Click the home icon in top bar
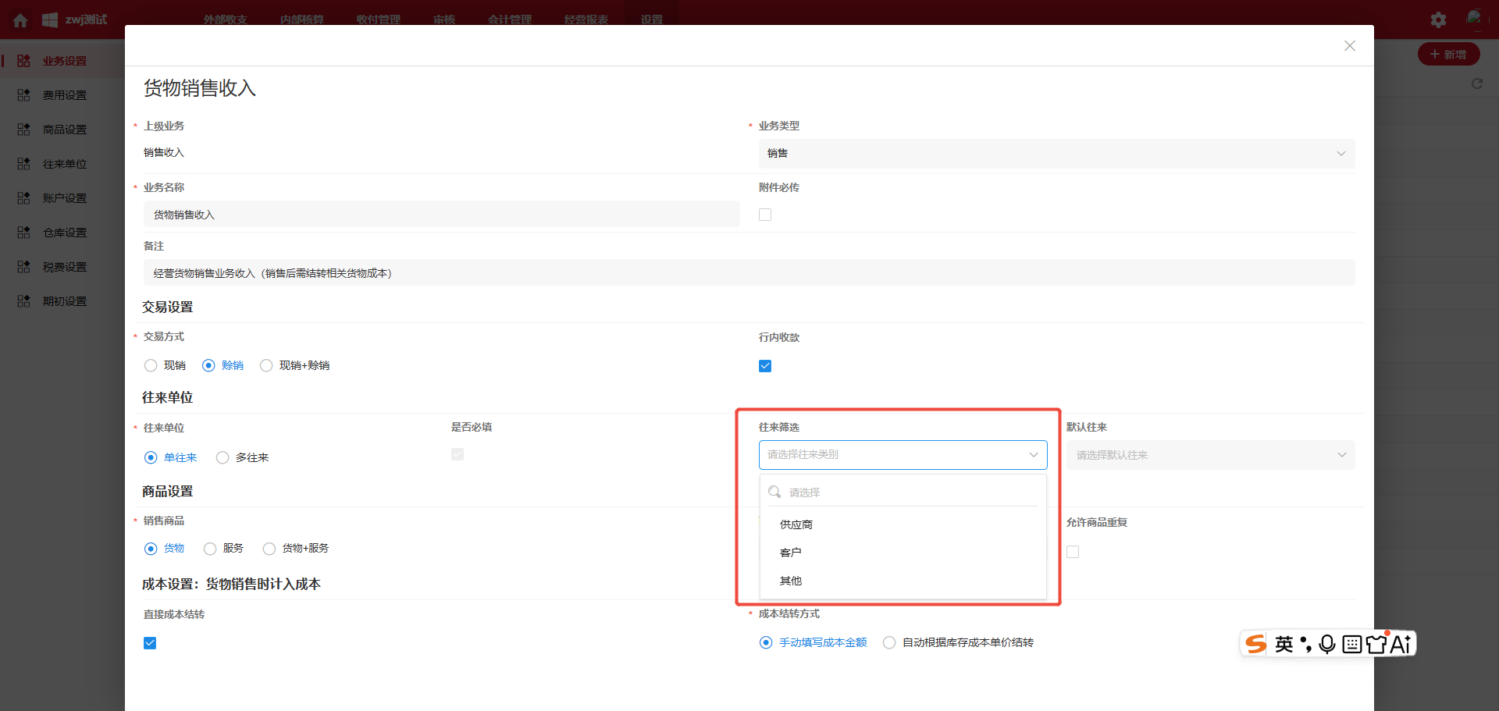 [x=20, y=20]
